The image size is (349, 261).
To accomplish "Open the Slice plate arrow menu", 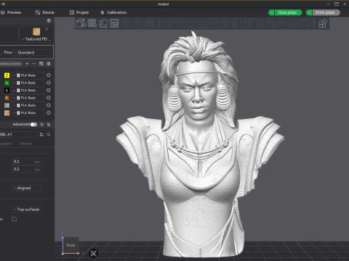I will 271,12.
